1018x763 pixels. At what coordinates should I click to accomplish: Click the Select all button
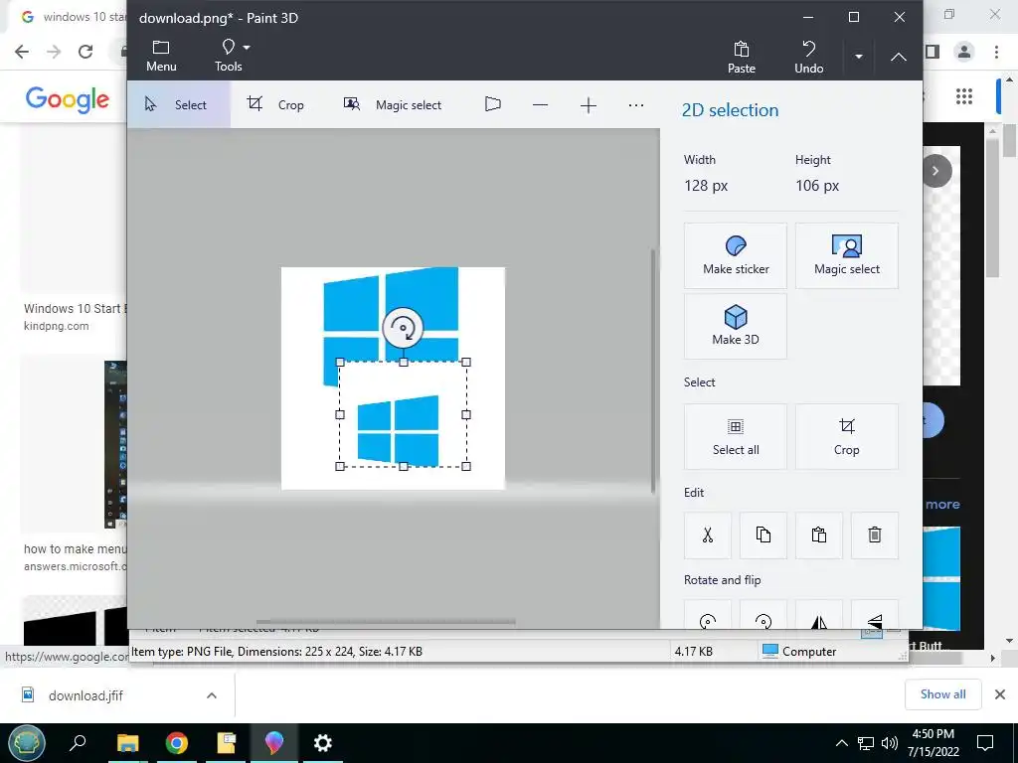[736, 437]
